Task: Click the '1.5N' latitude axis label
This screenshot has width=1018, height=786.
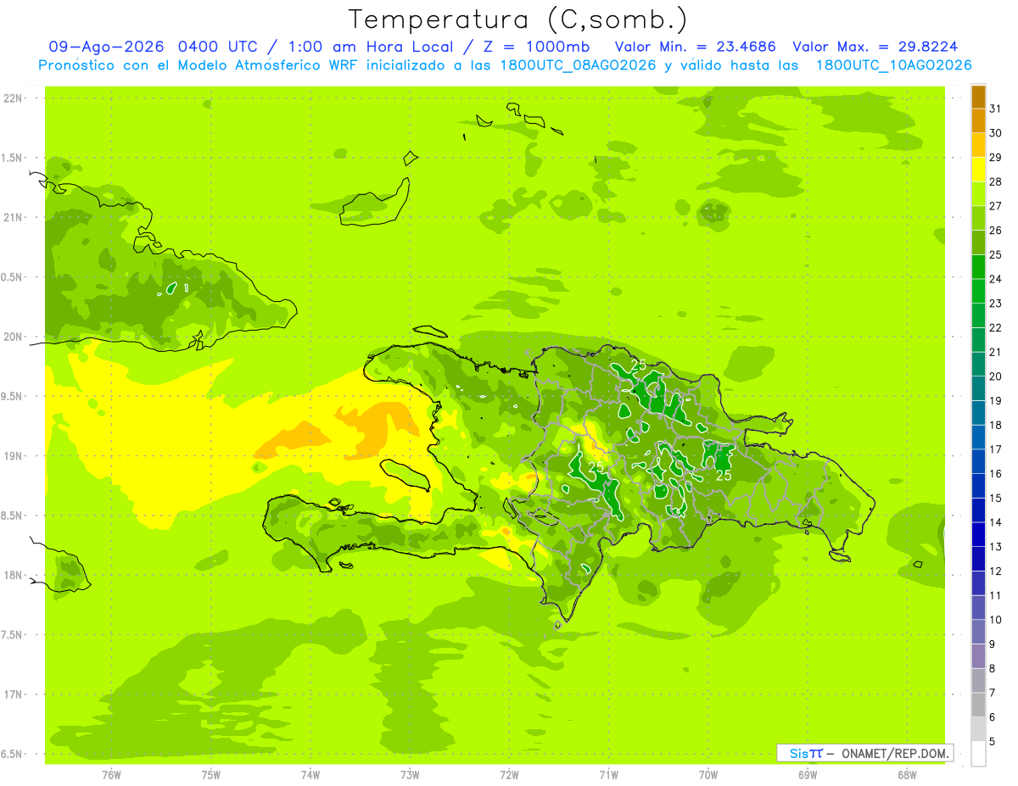Action: click(x=13, y=158)
